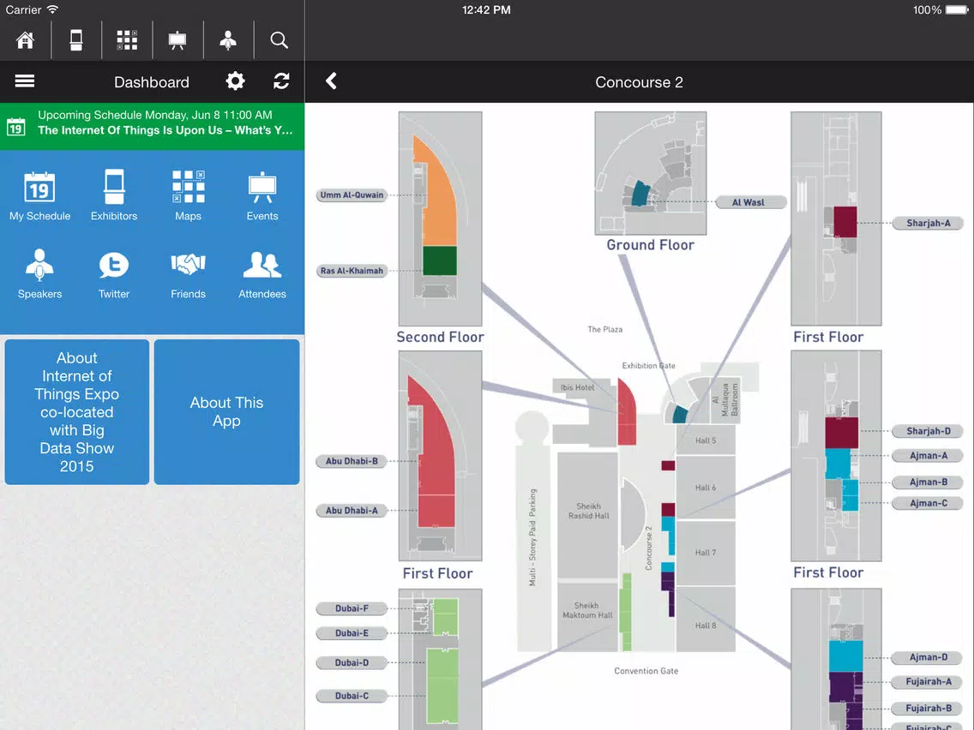Select the Speakers tile
The image size is (974, 730).
[39, 274]
